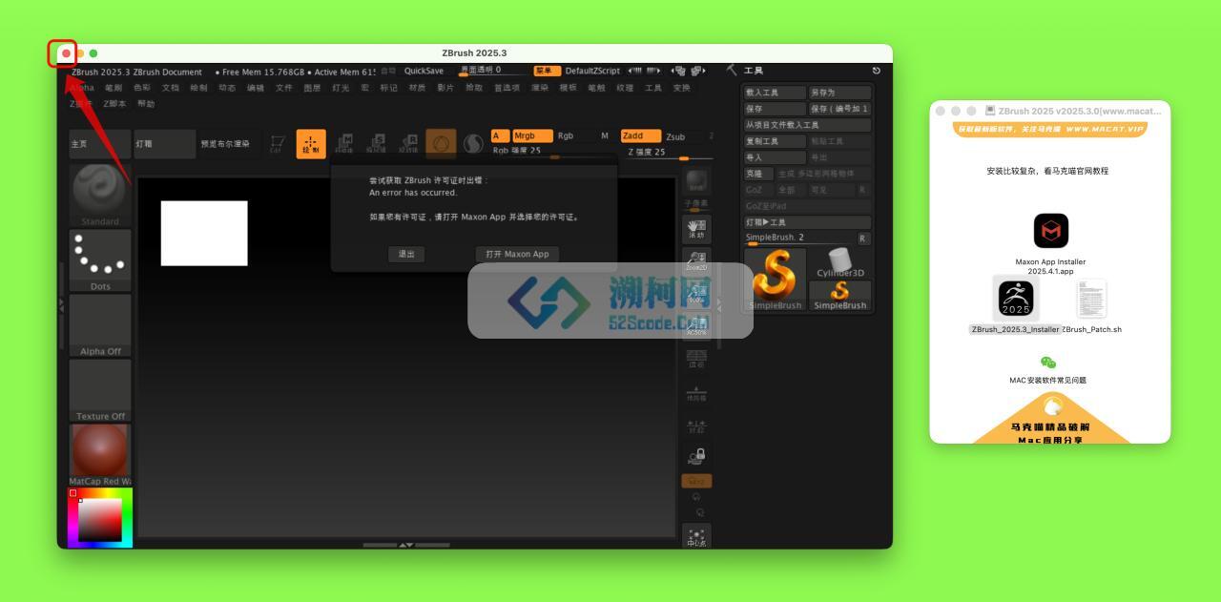This screenshot has width=1221, height=602.
Task: Click the Edit mode icon
Action: coord(277,144)
